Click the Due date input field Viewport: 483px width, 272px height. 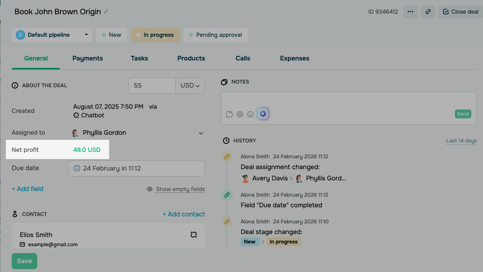pos(136,168)
